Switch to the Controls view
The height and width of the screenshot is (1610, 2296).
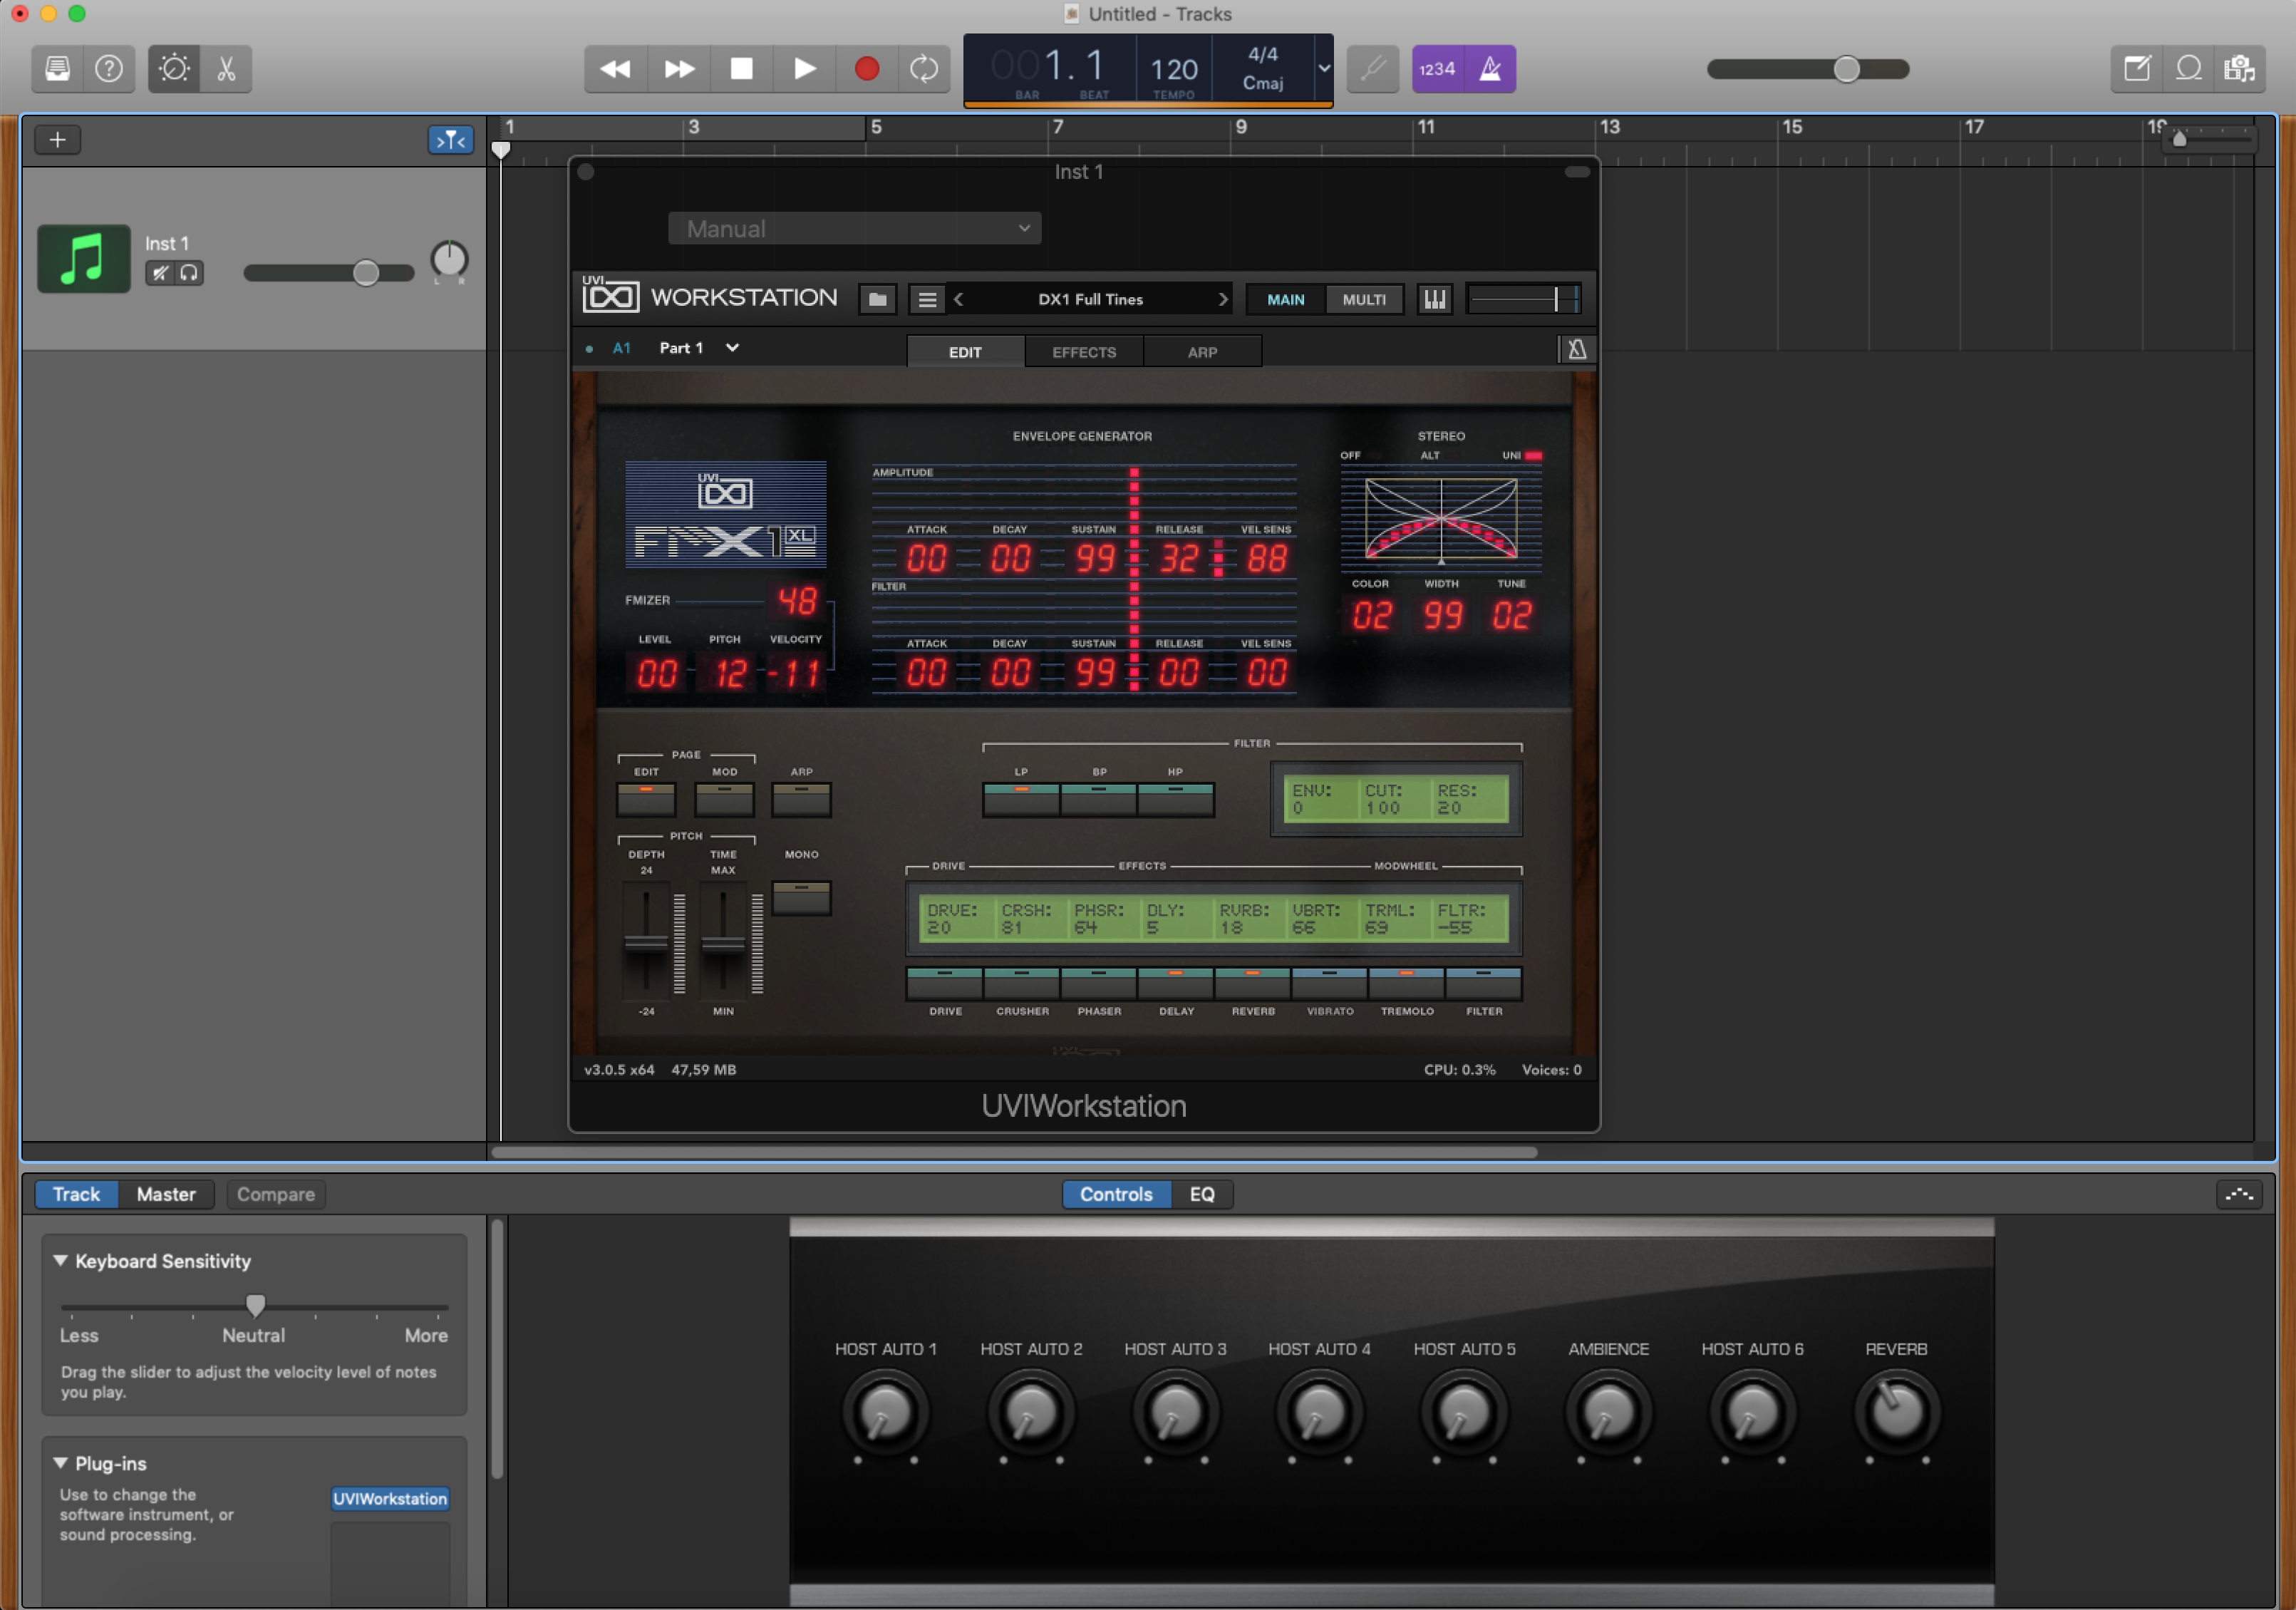pyautogui.click(x=1116, y=1194)
